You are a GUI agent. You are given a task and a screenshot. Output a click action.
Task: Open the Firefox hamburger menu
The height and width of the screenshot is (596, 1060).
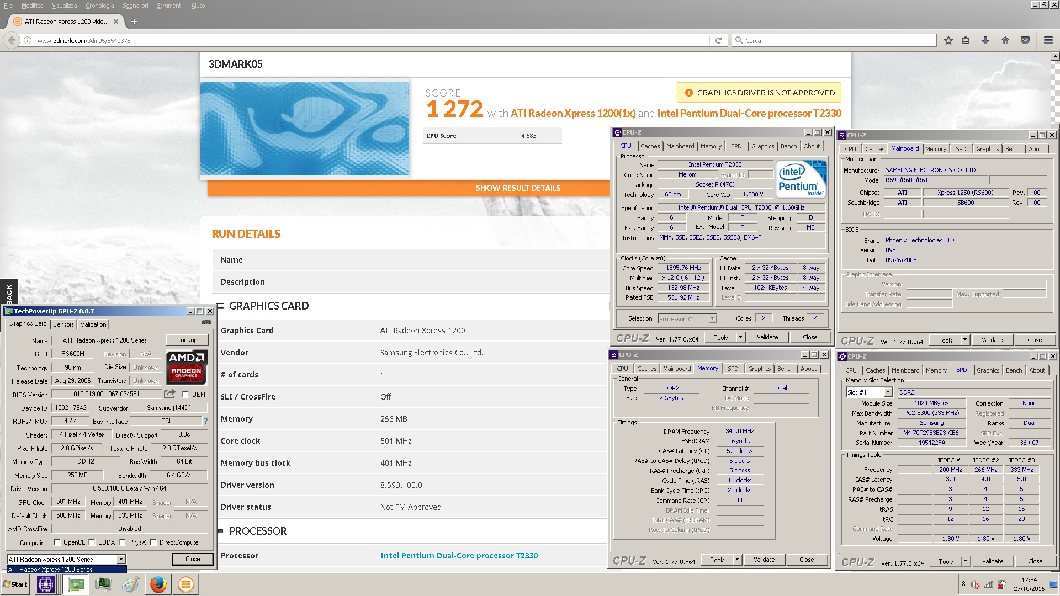pyautogui.click(x=1048, y=40)
